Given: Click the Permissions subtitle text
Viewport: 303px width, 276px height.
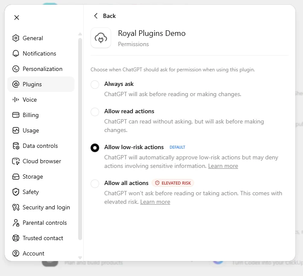Looking at the screenshot, I should [x=133, y=44].
